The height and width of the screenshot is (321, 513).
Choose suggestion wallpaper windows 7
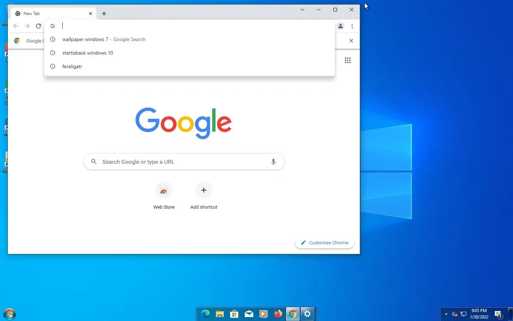coord(190,39)
